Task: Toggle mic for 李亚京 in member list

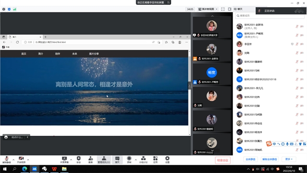Action: pos(297,44)
